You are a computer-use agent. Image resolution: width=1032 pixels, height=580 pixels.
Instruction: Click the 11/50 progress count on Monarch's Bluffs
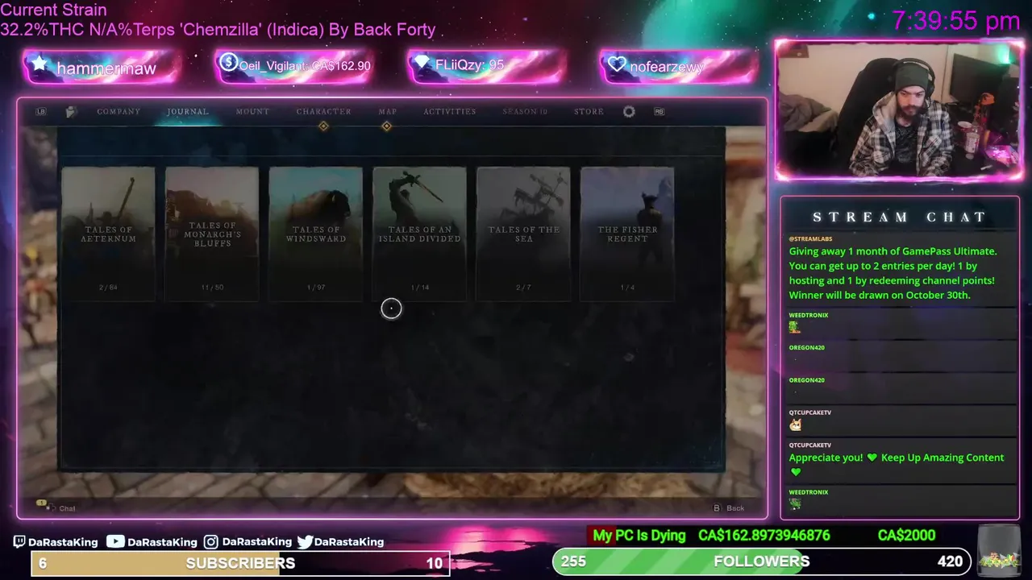click(212, 288)
